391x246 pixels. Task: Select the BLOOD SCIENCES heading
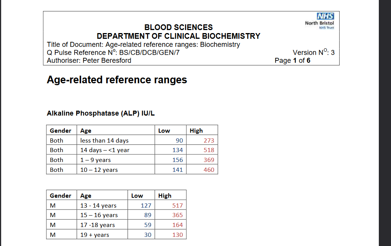click(x=178, y=27)
